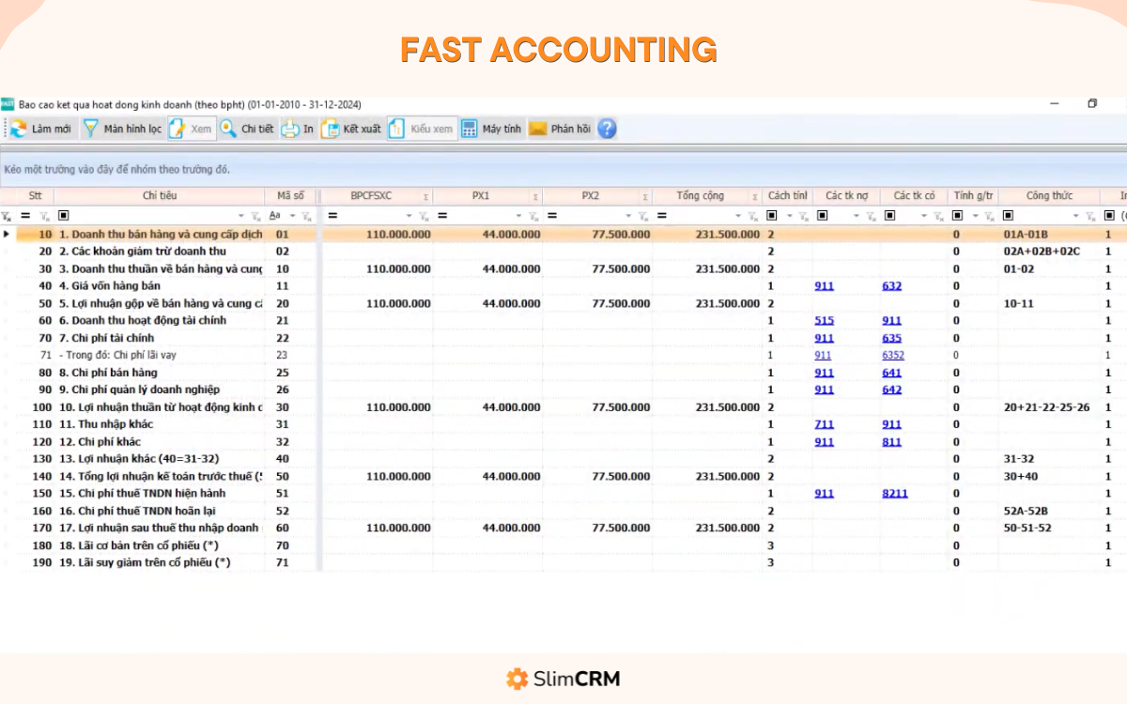Click the sigma icon in BPCFSXC header
This screenshot has height=704, width=1127.
coord(425,196)
